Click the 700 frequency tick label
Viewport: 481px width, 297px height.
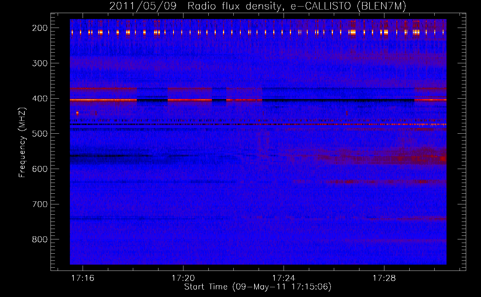[40, 204]
